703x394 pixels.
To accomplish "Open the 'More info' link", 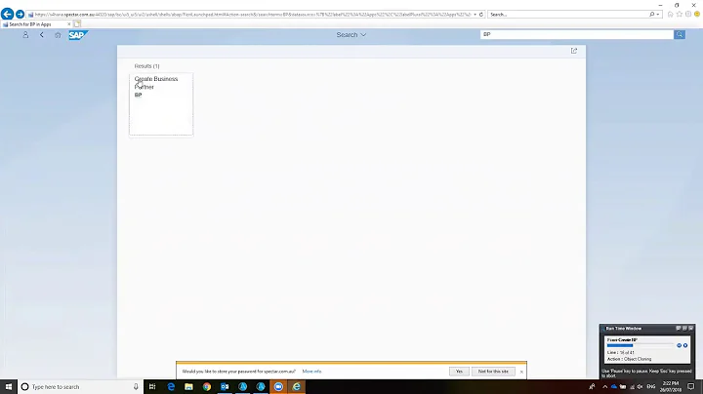I will [x=311, y=372].
